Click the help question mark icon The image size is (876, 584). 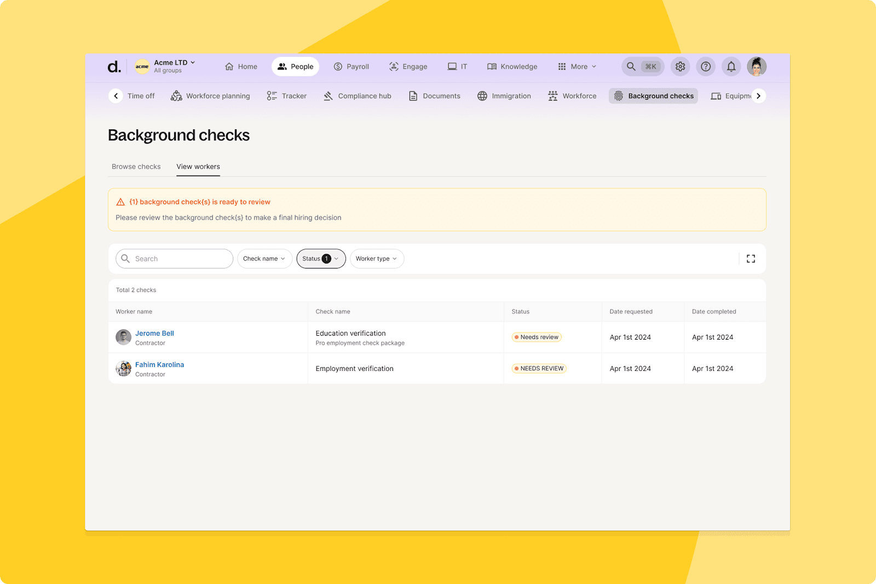[706, 66]
